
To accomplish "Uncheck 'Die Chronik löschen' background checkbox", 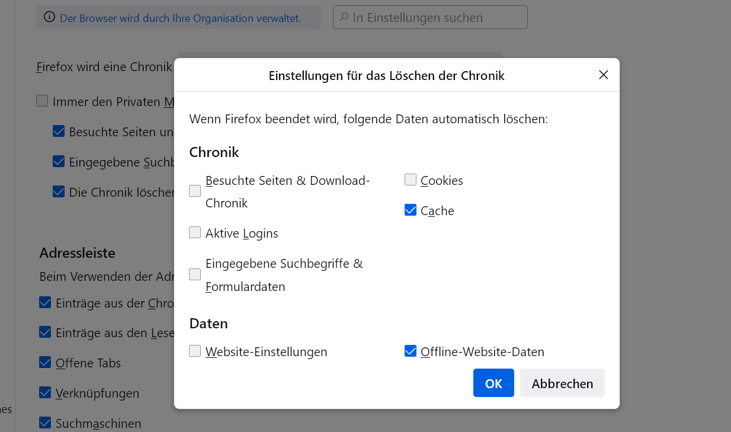I will coord(59,191).
